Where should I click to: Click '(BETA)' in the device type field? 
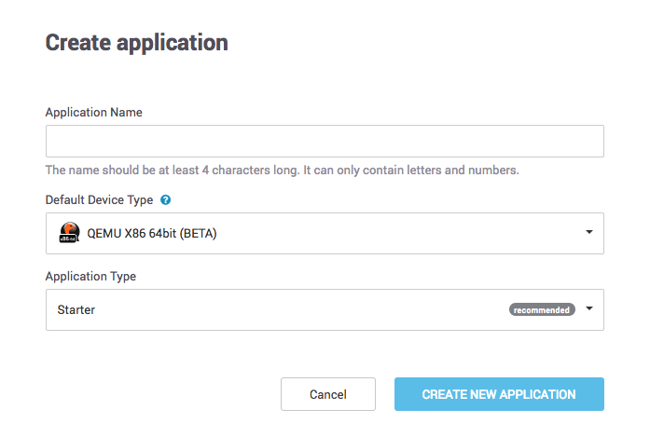(x=199, y=234)
